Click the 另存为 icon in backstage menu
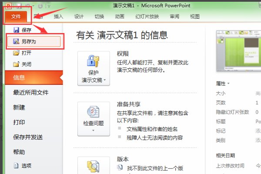 click(x=16, y=41)
